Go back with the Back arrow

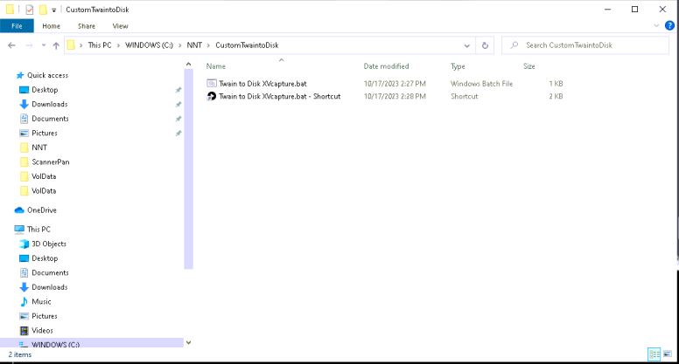11,45
